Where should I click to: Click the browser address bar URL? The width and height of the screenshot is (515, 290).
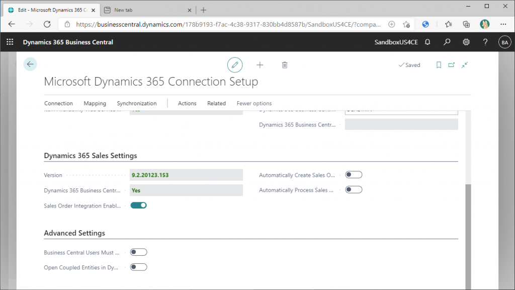(x=228, y=24)
